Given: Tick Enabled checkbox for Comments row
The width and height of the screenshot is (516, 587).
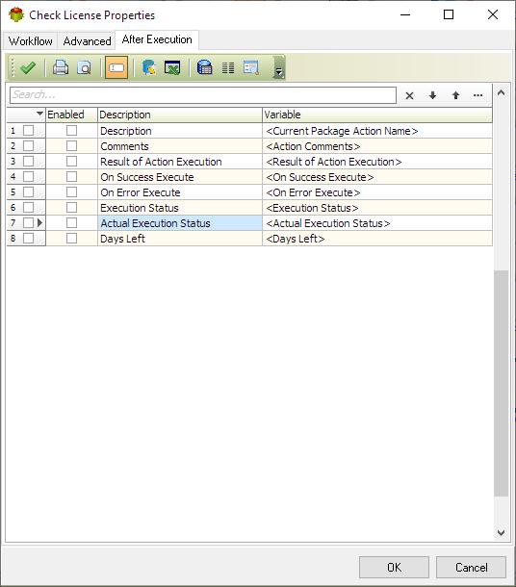Looking at the screenshot, I should click(71, 145).
